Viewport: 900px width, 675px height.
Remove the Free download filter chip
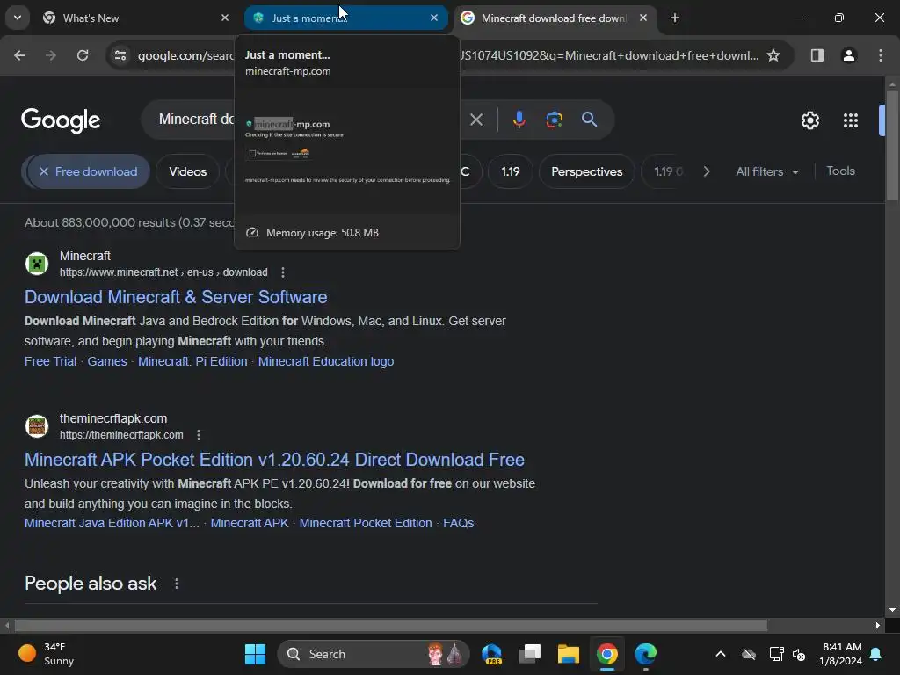[88, 171]
